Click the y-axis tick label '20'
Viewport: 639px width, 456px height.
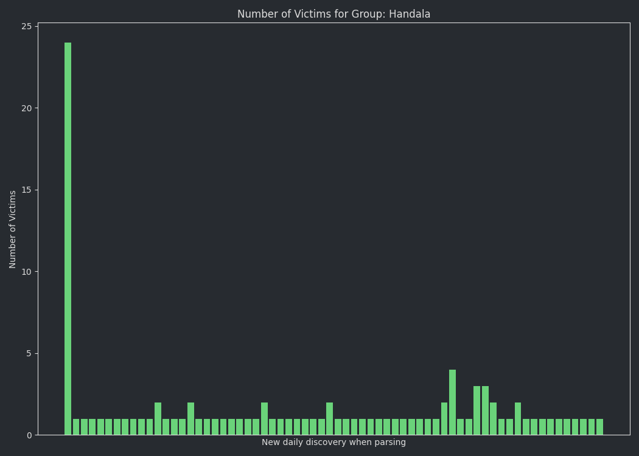27,108
